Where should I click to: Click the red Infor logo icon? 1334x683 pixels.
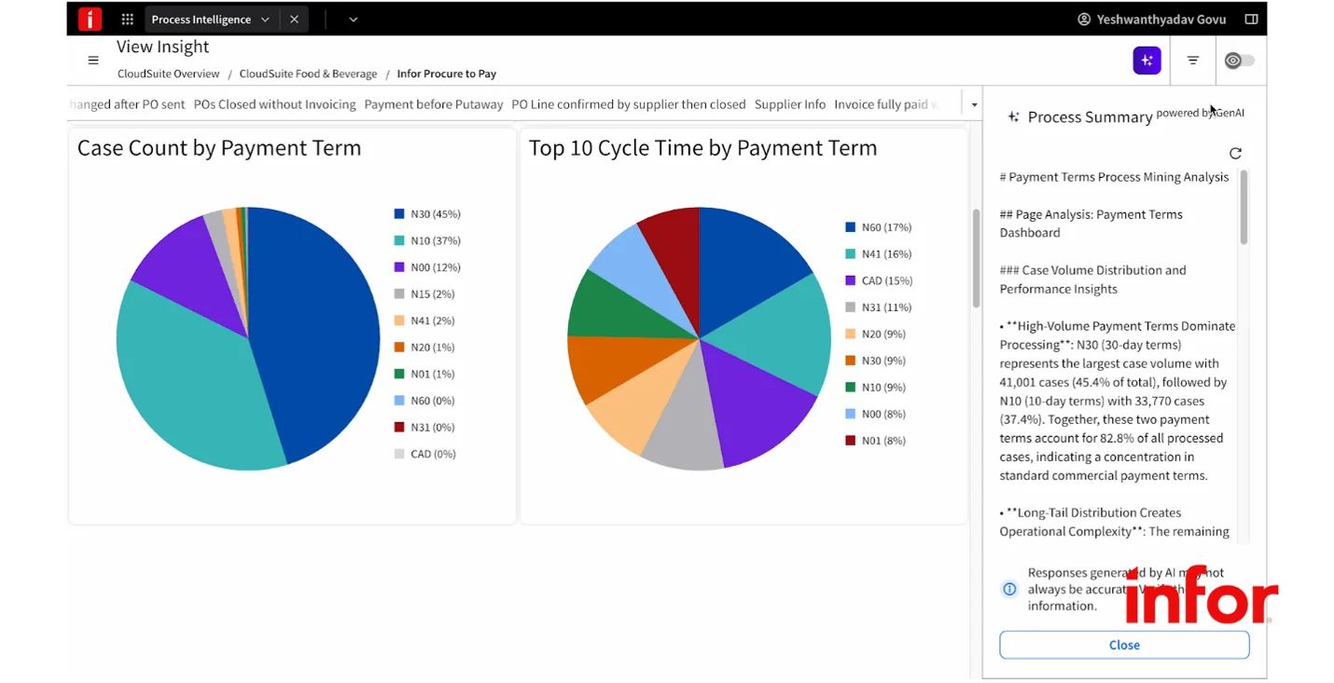click(90, 19)
